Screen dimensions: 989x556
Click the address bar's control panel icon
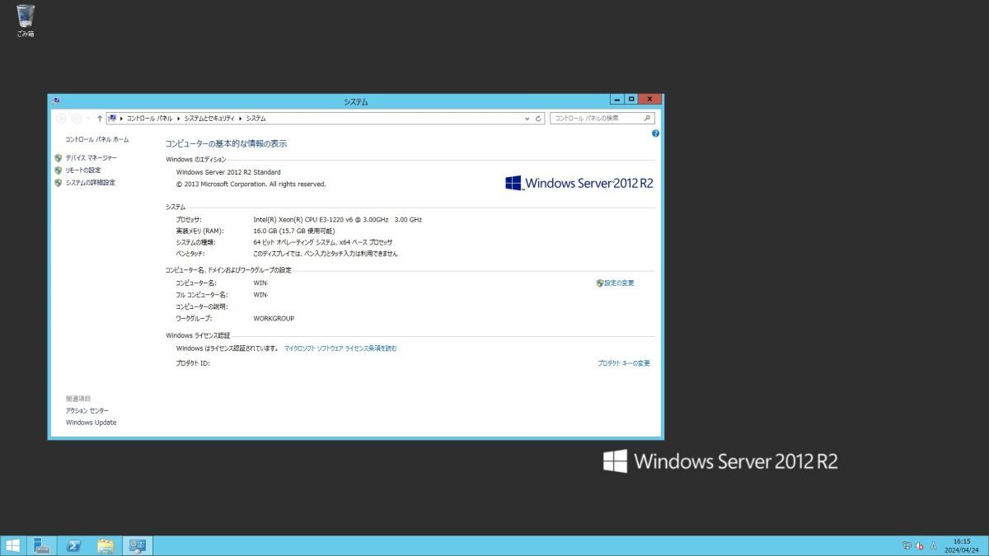click(x=112, y=119)
